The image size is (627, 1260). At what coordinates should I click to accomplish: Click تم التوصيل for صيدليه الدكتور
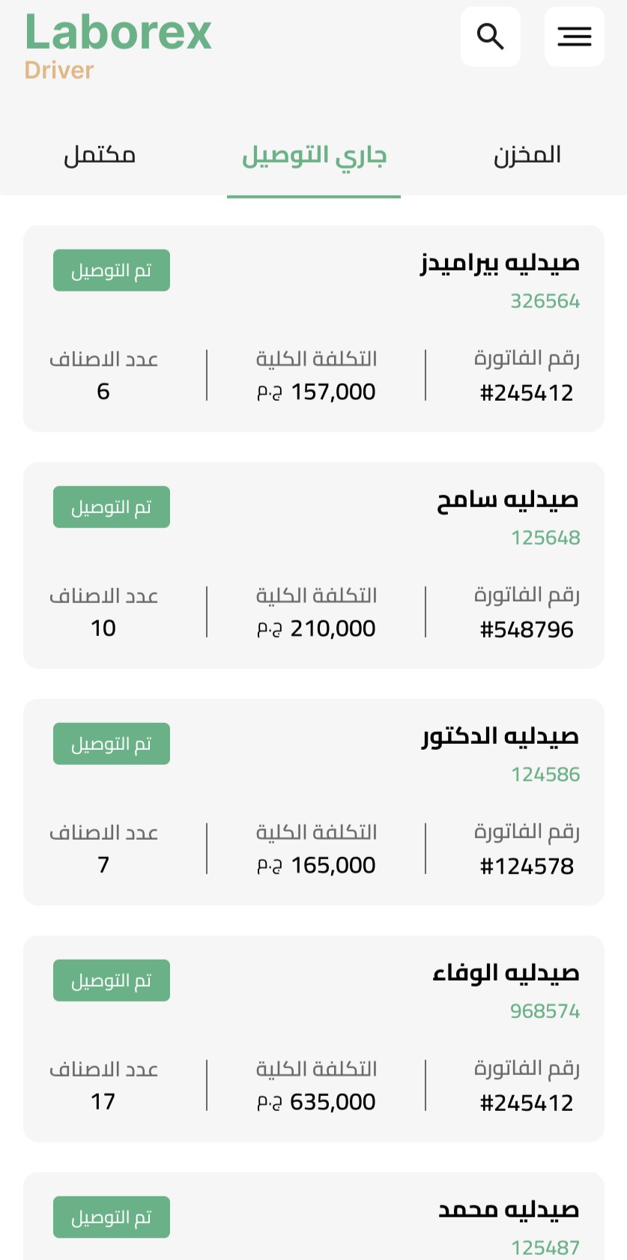(112, 744)
